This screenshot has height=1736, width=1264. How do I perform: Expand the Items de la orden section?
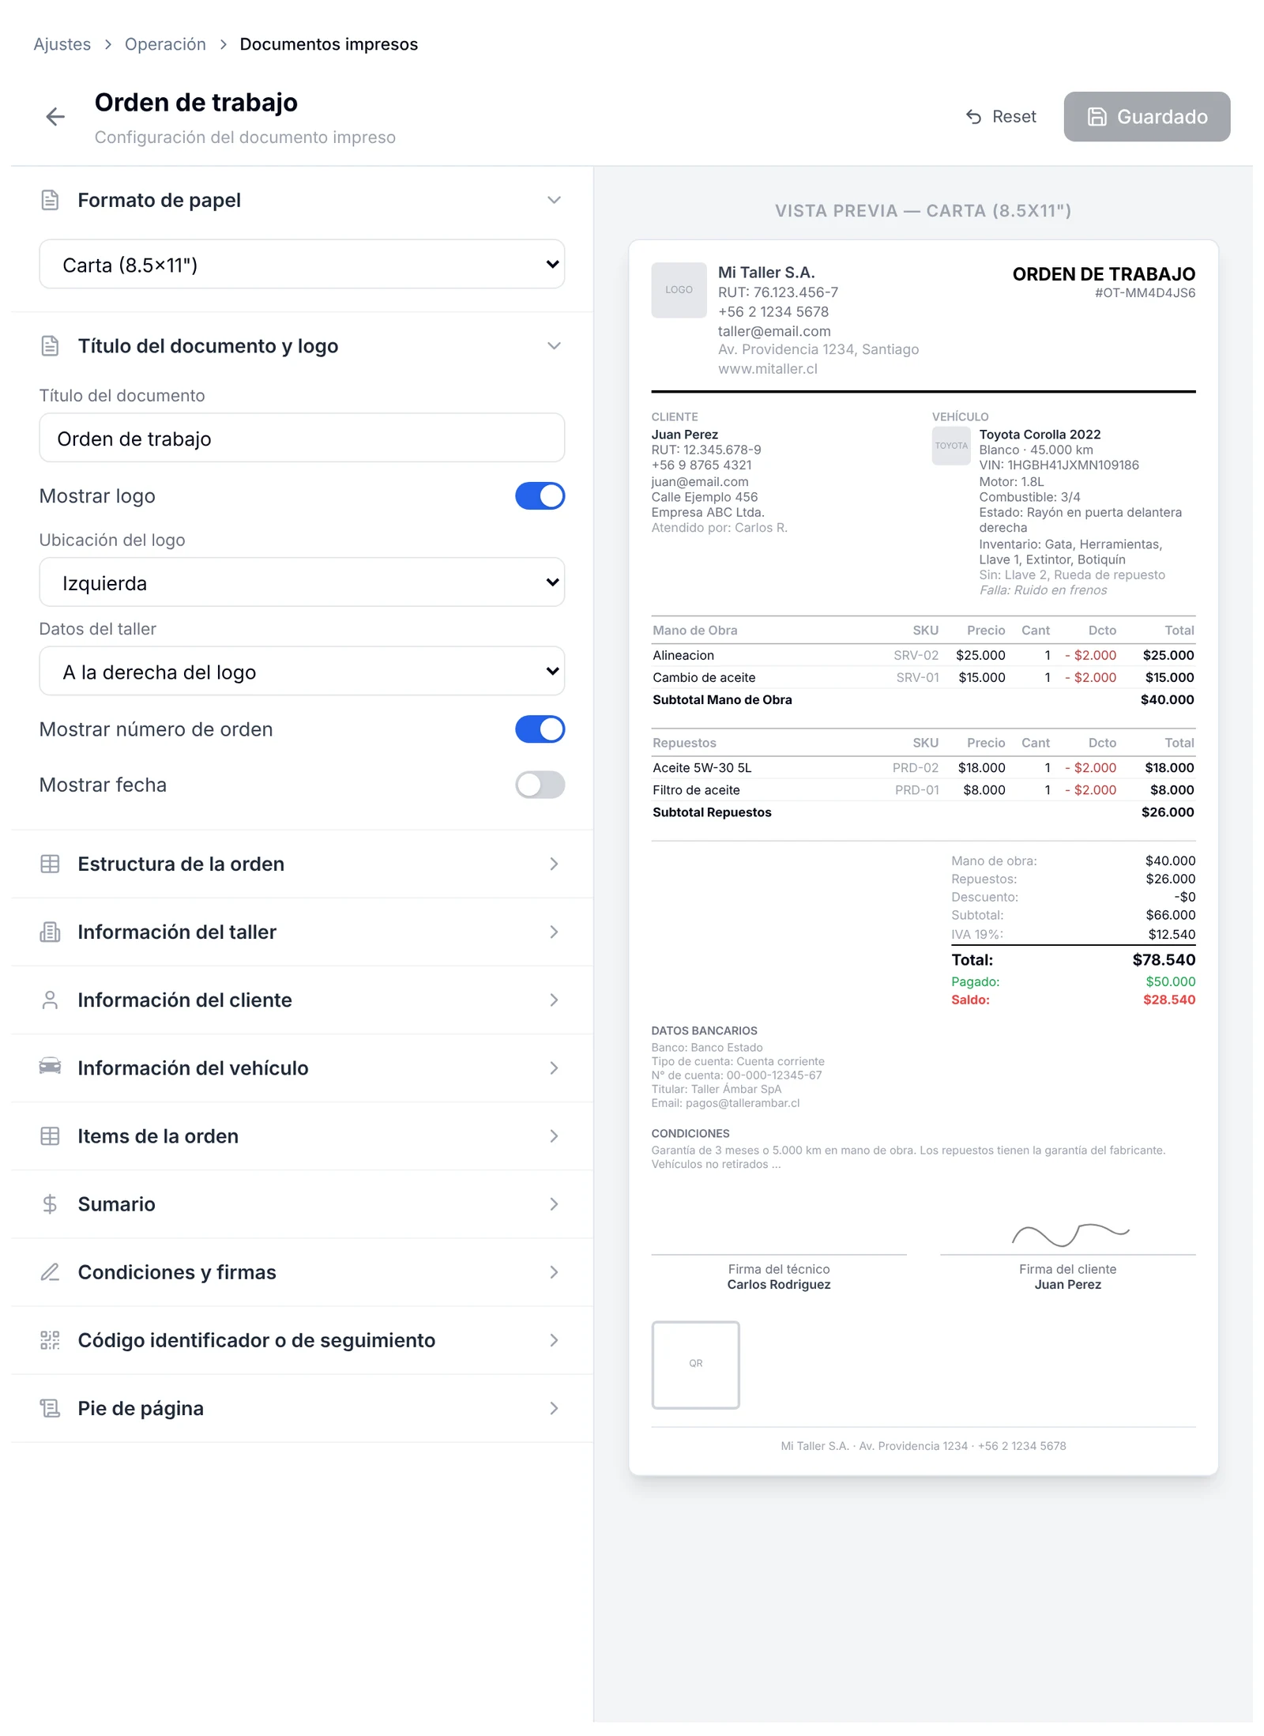[x=302, y=1135]
